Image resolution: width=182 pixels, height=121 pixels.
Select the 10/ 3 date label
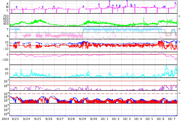[127, 119]
